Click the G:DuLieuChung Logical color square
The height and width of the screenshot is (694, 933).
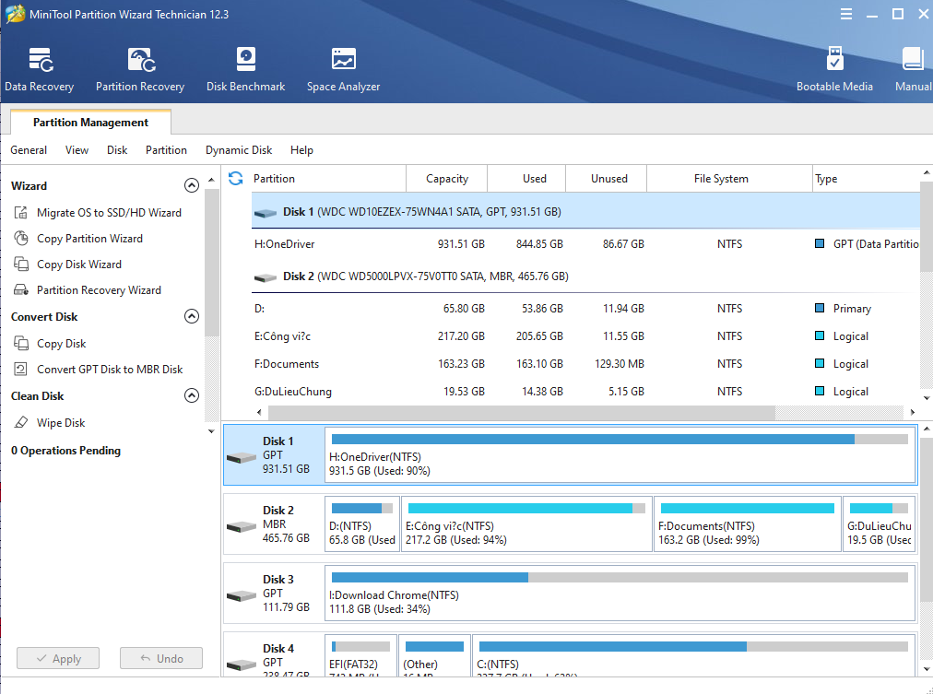pyautogui.click(x=820, y=391)
